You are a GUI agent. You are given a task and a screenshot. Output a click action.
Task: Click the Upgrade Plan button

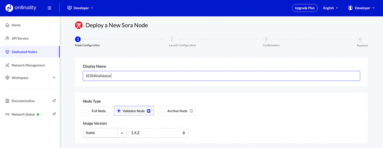305,8
